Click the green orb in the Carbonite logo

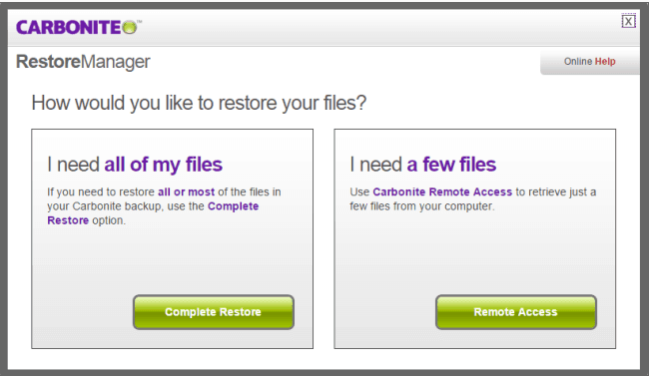click(130, 28)
